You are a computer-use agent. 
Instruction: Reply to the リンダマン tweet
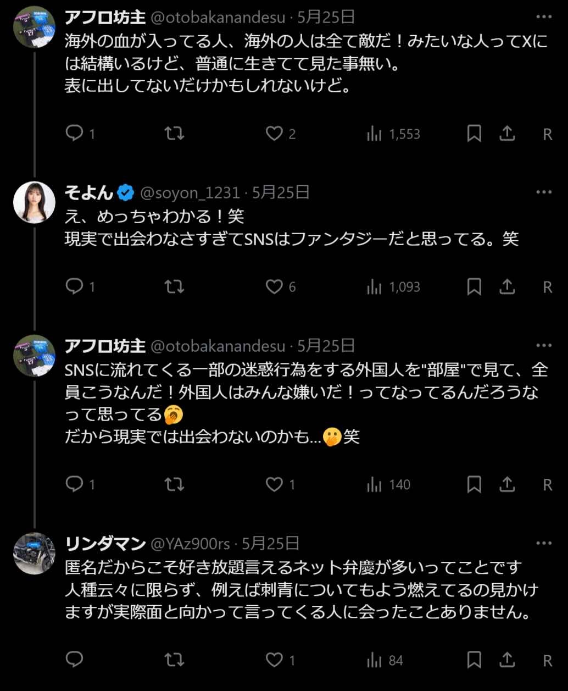74,660
